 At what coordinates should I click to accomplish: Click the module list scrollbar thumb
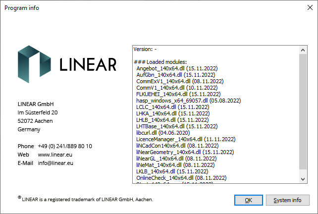[x=303, y=111]
